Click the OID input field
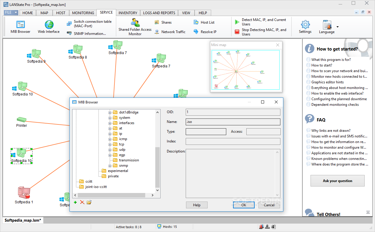The height and width of the screenshot is (232, 375). click(233, 112)
